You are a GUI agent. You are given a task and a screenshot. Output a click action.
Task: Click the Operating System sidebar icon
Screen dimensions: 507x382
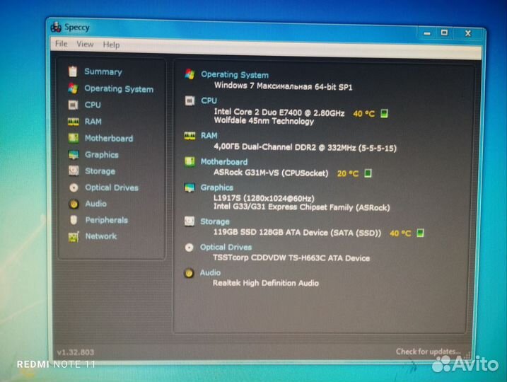72,88
